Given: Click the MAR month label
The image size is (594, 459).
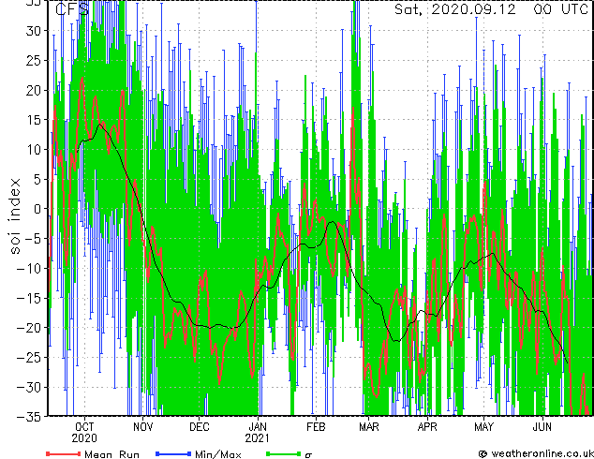Looking at the screenshot, I should 368,427.
